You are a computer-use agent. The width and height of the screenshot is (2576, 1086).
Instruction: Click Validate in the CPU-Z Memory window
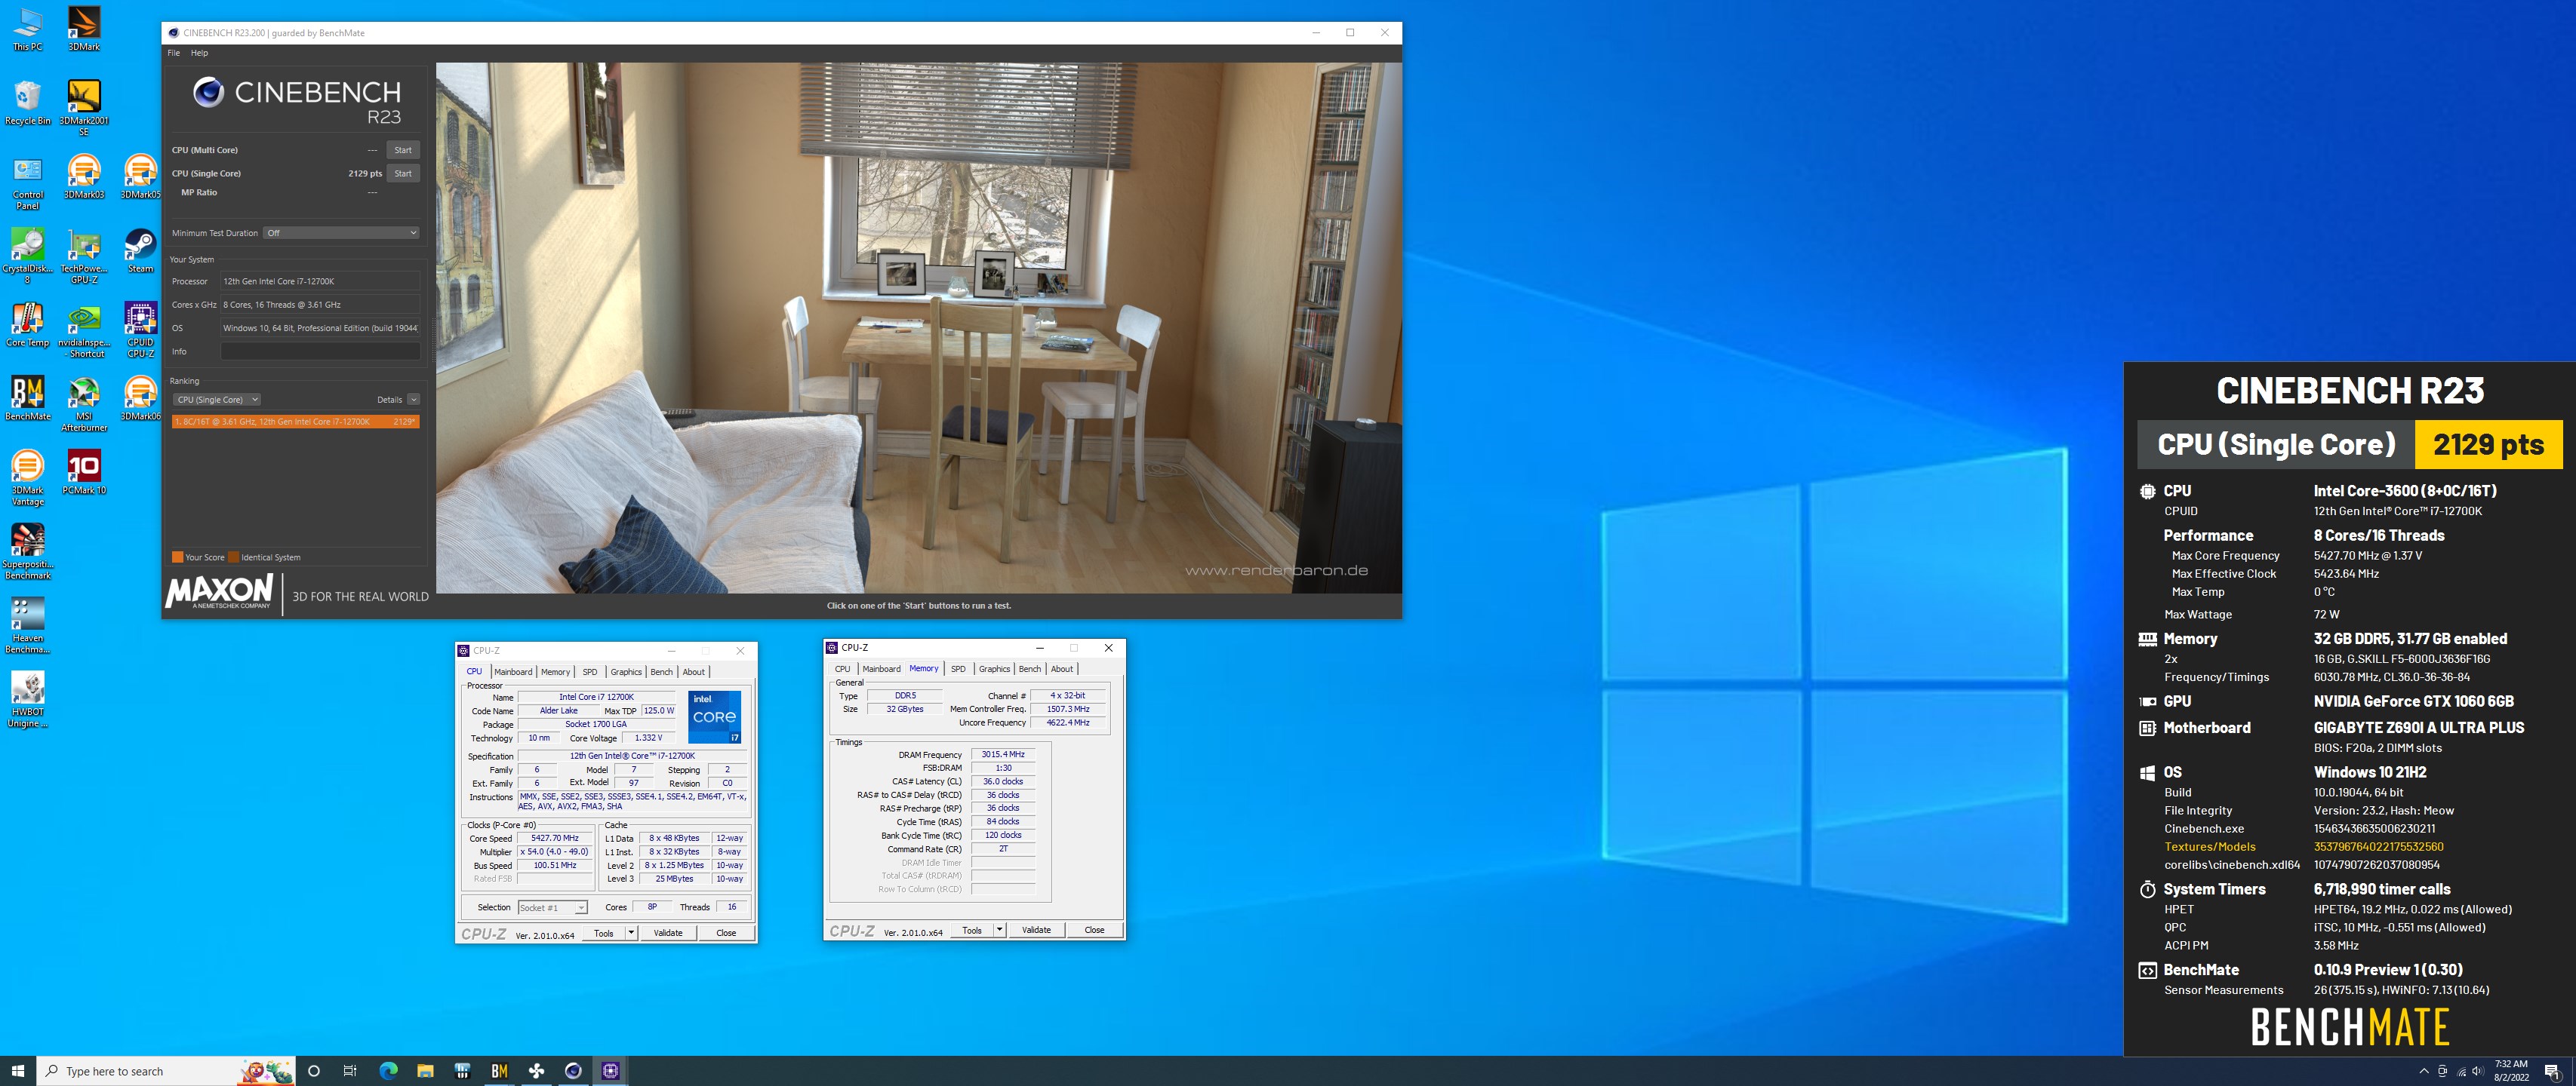(x=1036, y=930)
